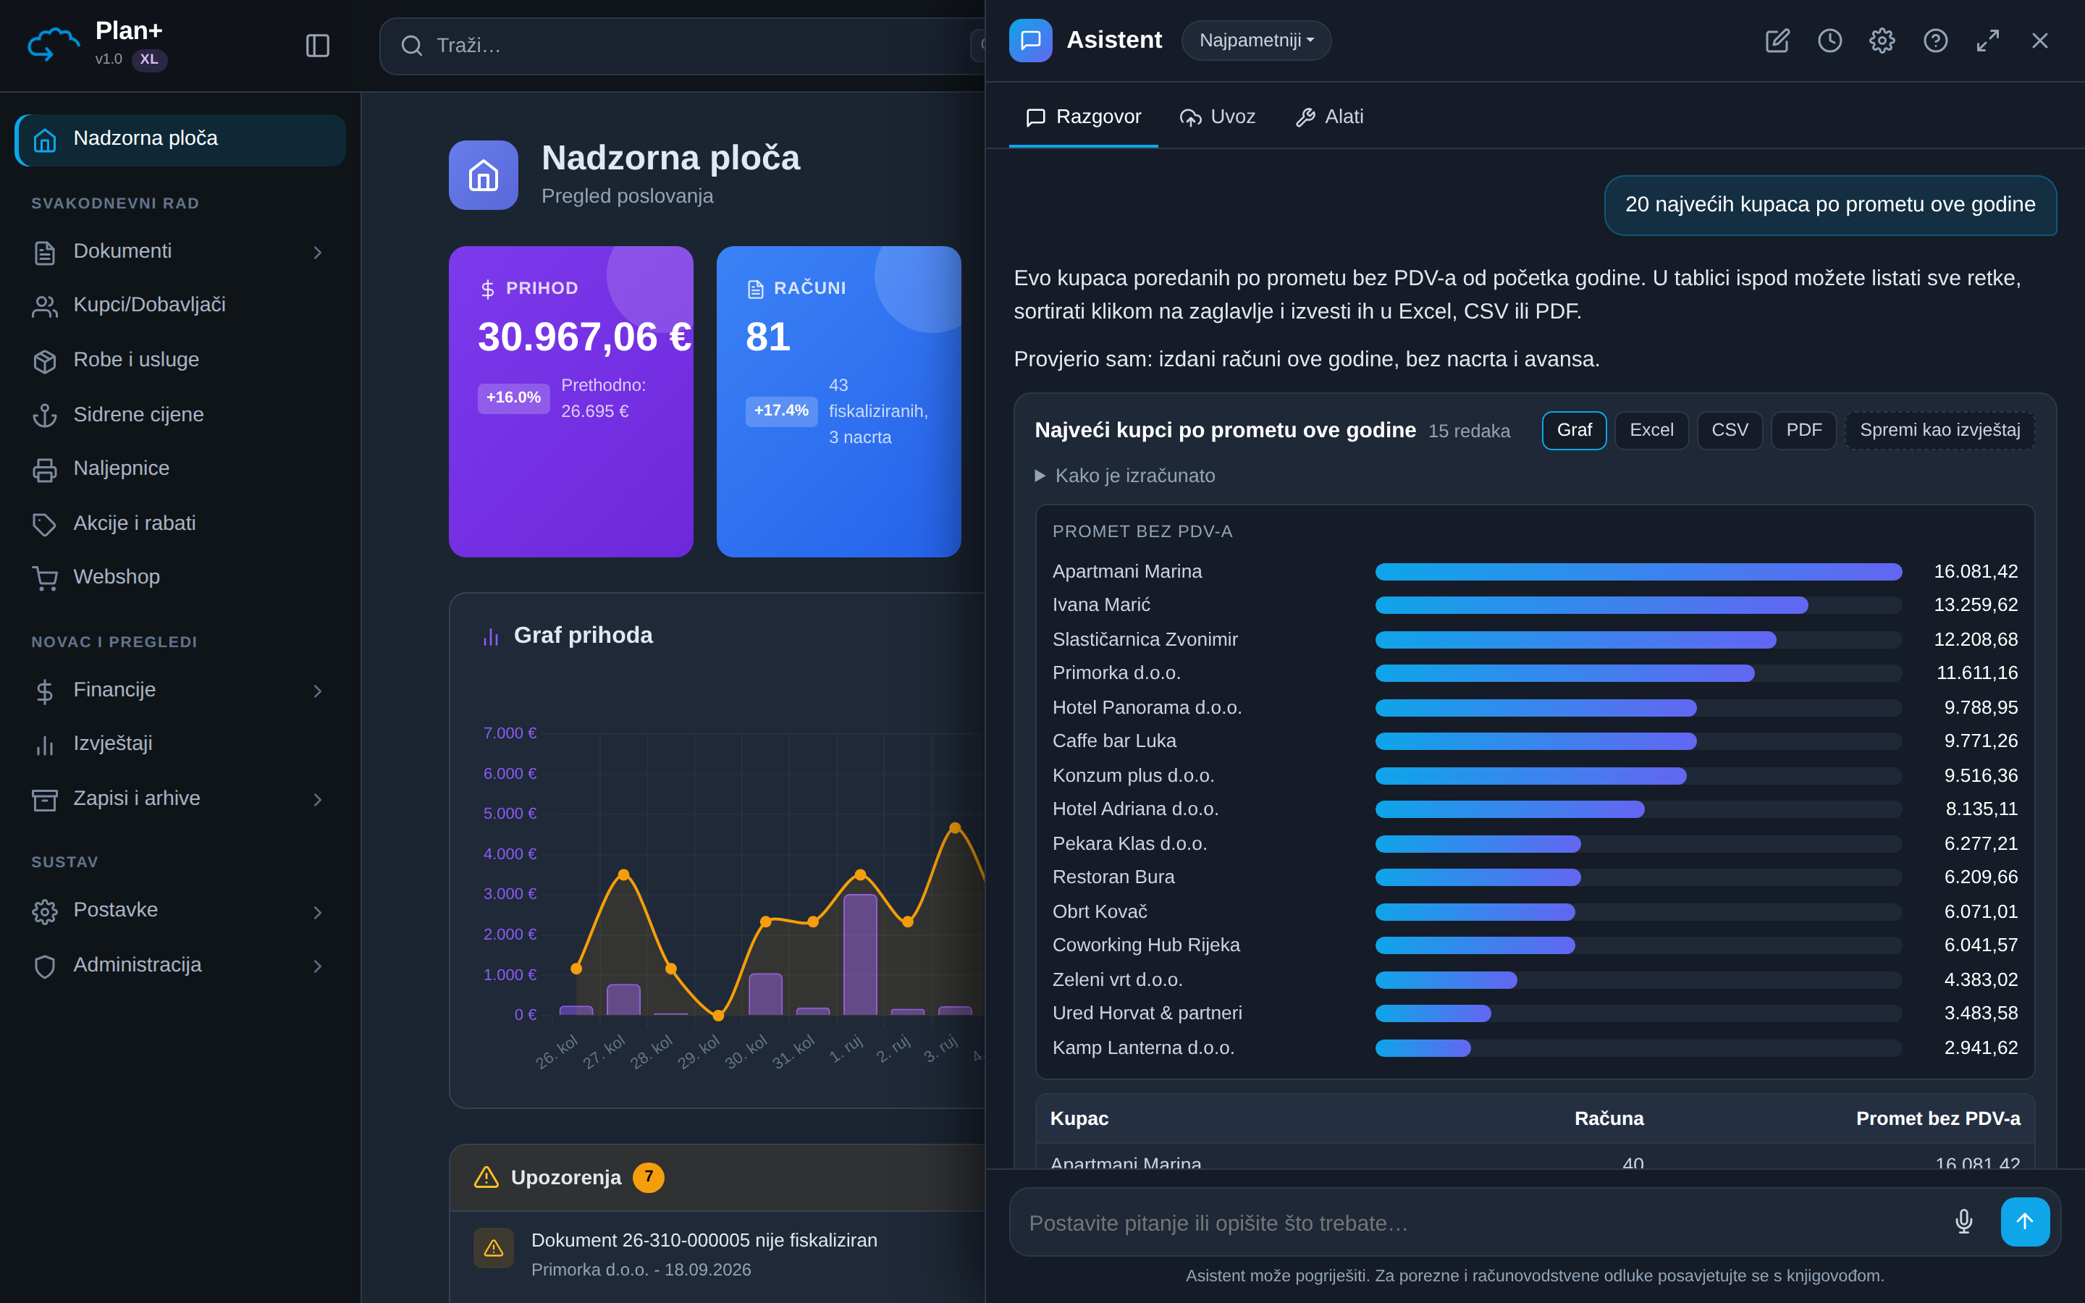
Task: Click the search magnifier icon
Action: pos(412,46)
